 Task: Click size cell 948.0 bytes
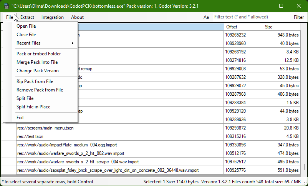click(x=281, y=35)
